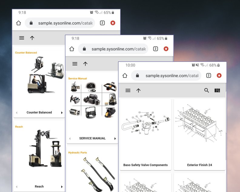Open tab switcher in the leftmost phone browser
240x192 pixels.
point(102,23)
